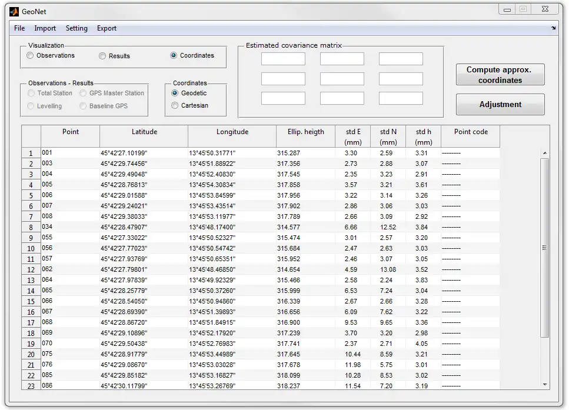
Task: Open the File menu
Action: pos(19,28)
